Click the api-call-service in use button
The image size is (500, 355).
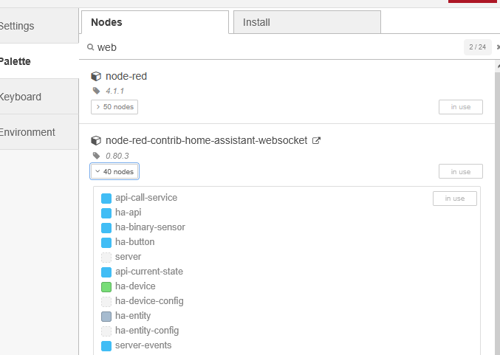click(x=454, y=198)
